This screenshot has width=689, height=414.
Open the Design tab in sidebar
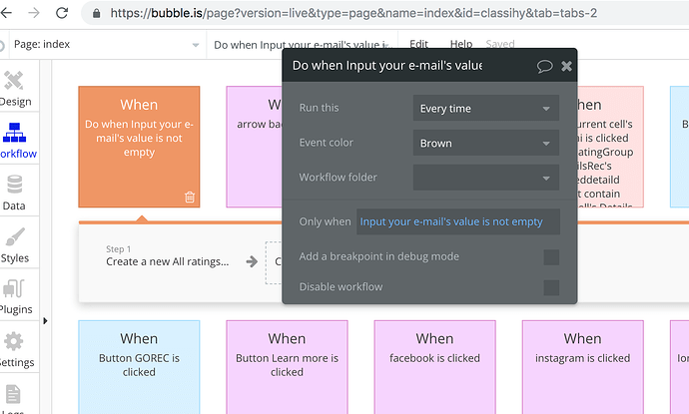coord(15,88)
